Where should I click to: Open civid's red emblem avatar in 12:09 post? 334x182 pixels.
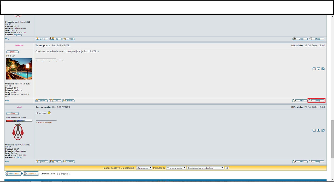tap(18, 132)
